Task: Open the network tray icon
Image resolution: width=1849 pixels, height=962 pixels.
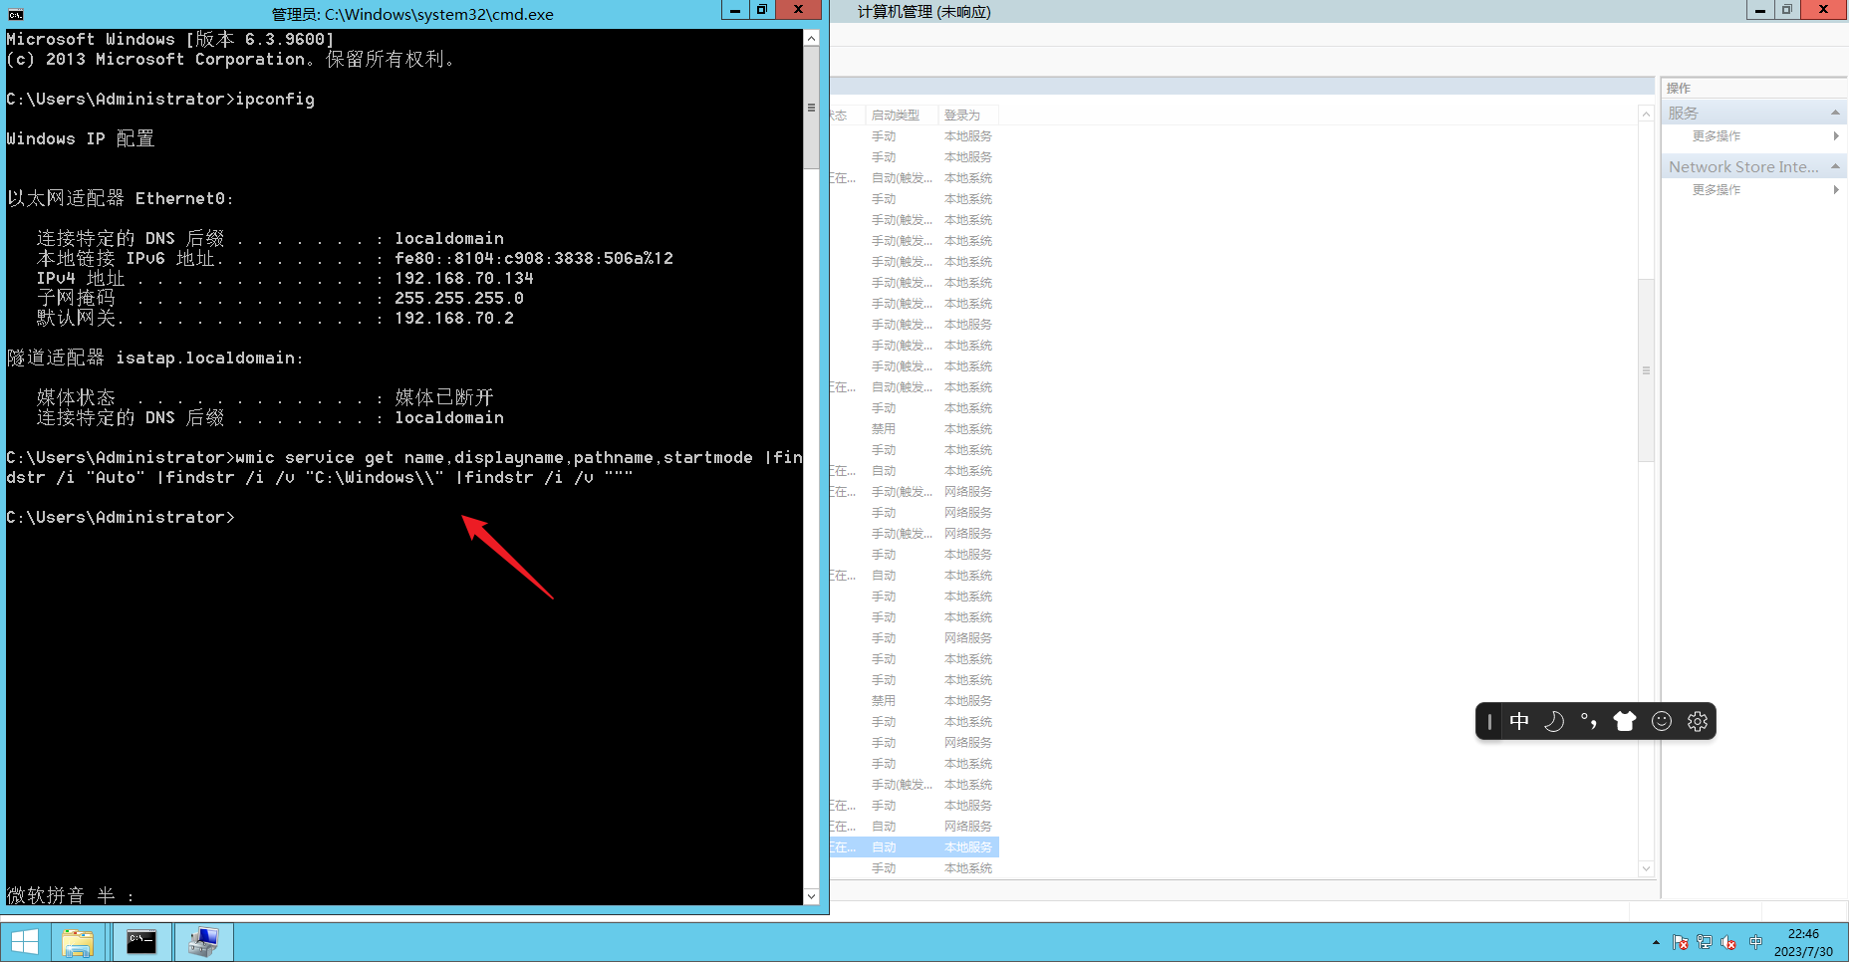Action: click(1705, 942)
